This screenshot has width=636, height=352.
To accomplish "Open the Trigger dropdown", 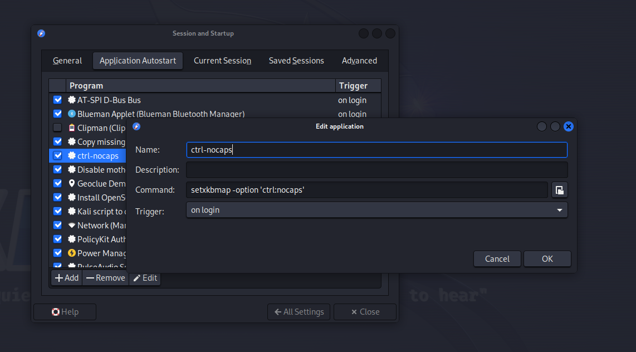I will 376,210.
